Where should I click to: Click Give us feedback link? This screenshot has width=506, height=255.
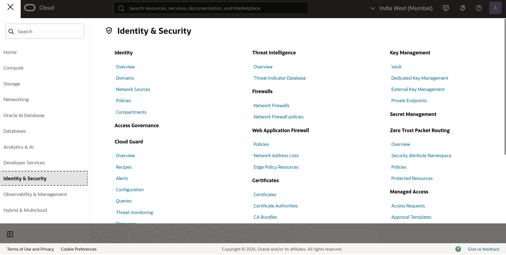pos(483,249)
